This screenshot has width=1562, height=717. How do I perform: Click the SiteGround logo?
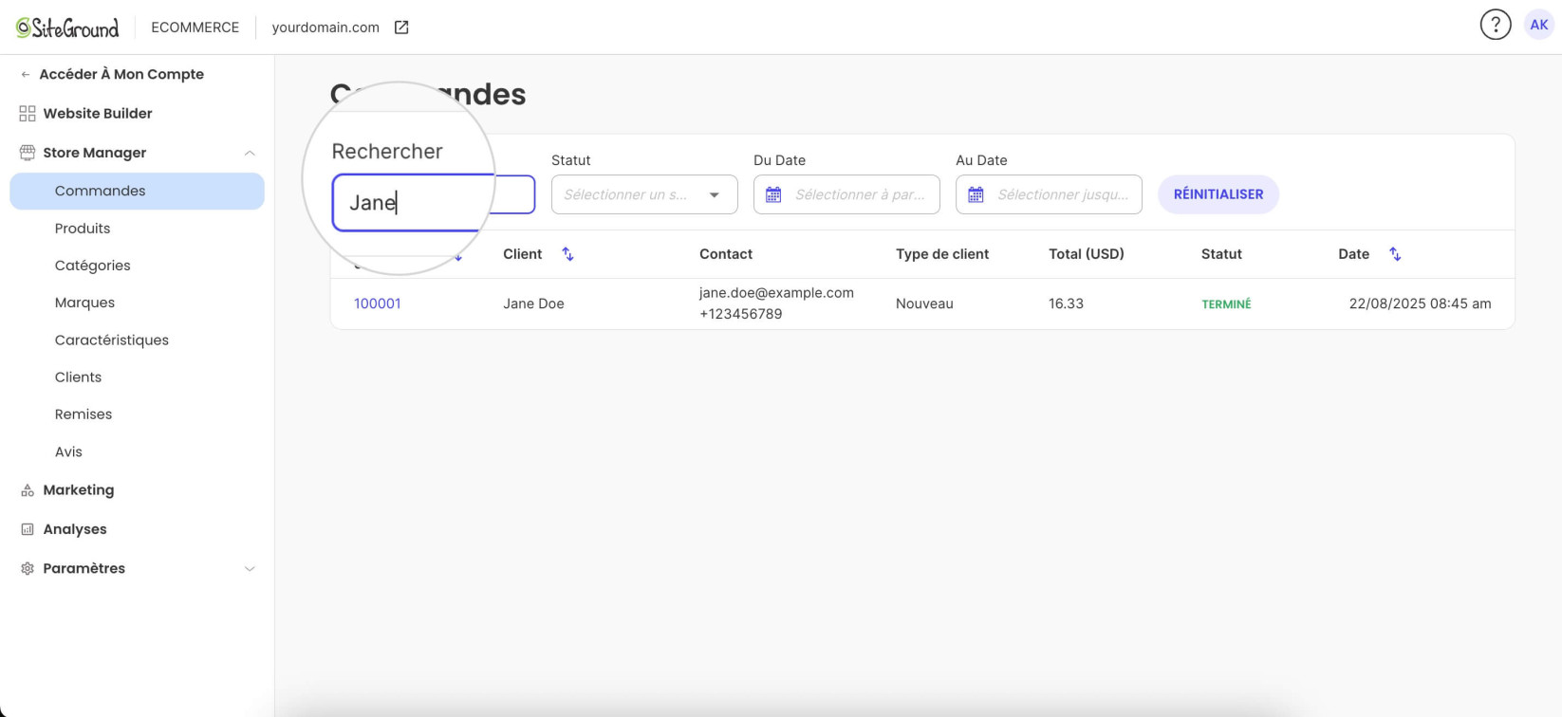[67, 28]
